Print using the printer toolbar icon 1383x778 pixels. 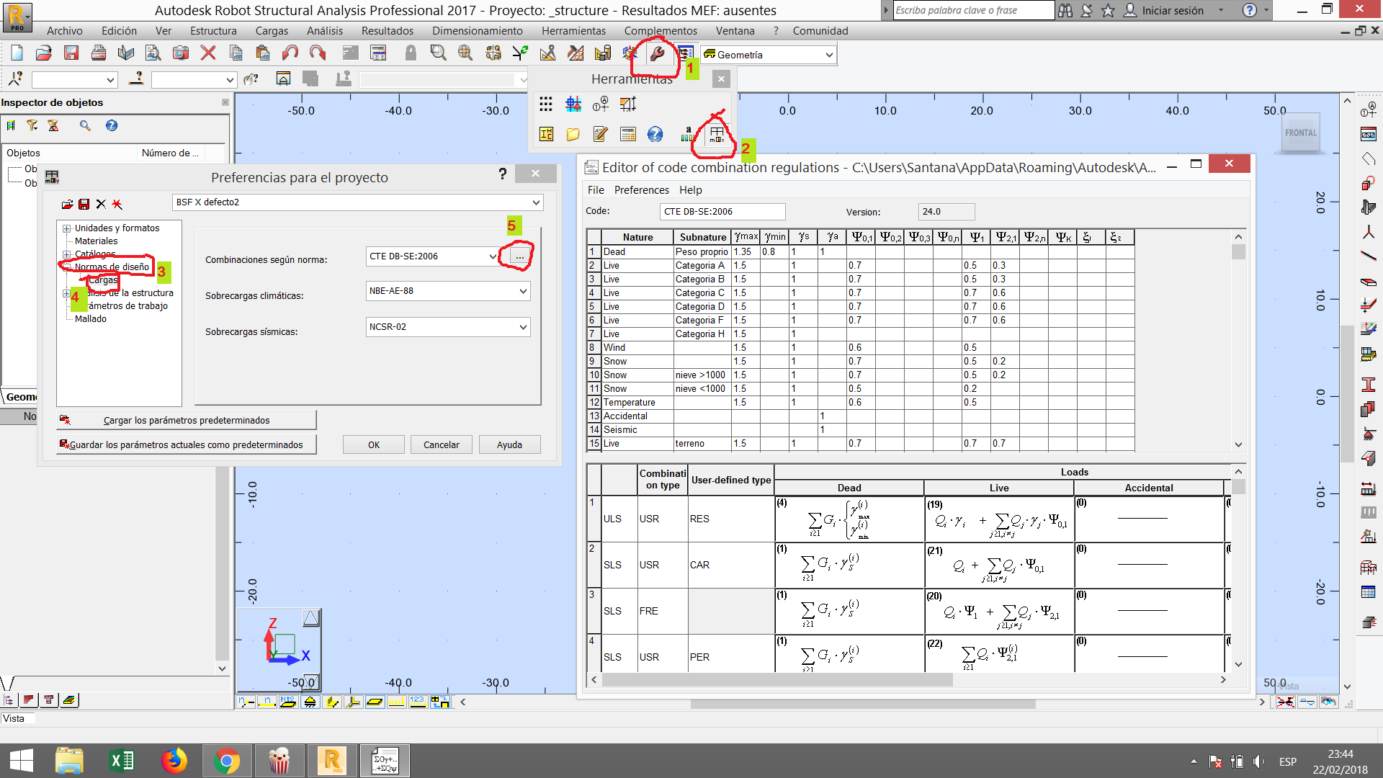click(x=99, y=53)
